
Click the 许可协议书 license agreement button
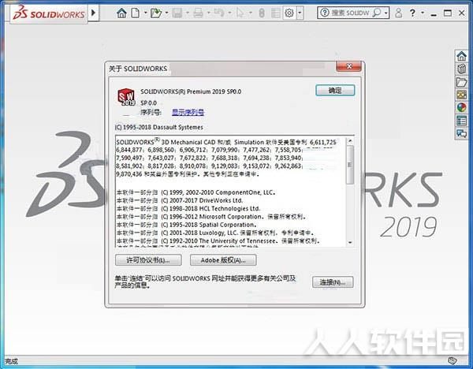pos(148,260)
